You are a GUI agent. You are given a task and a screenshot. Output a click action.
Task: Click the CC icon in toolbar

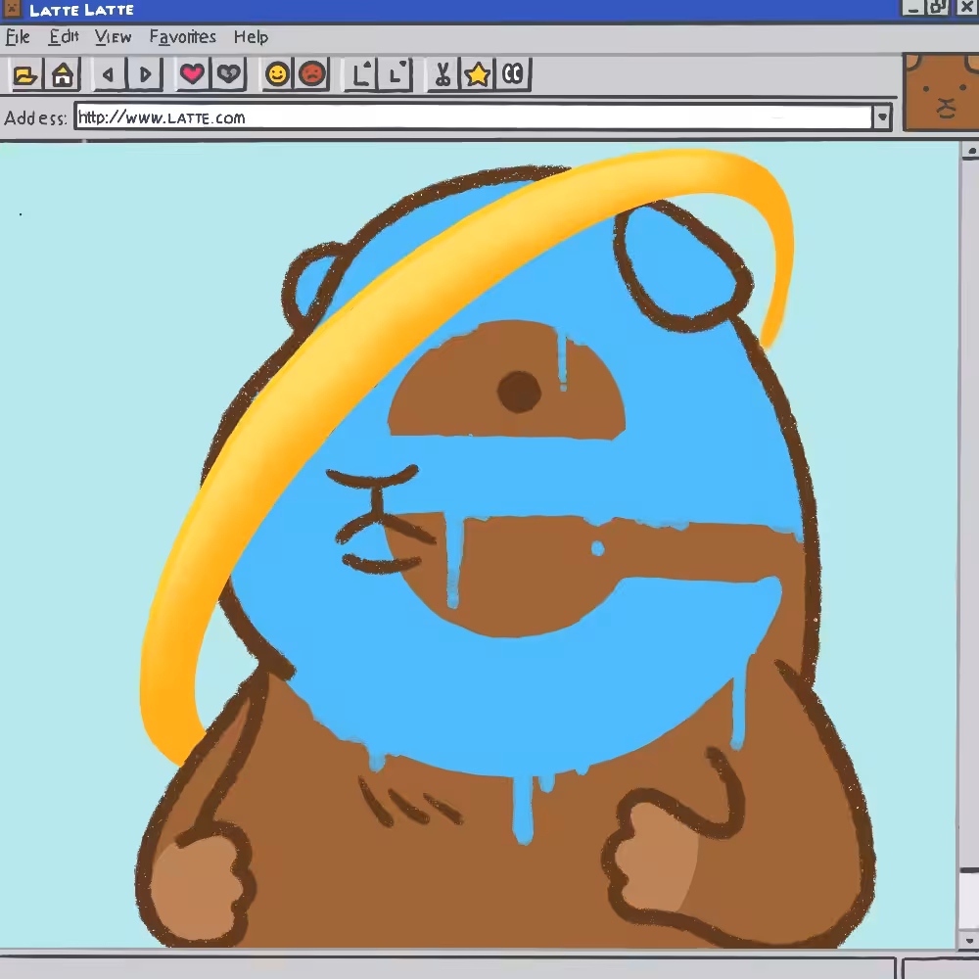(x=513, y=75)
